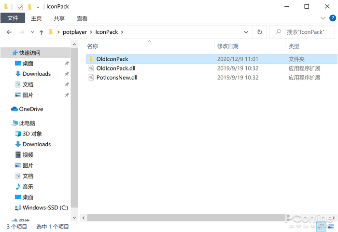The image size is (338, 232).
Task: Open Help with the question mark icon
Action: tap(332, 18)
